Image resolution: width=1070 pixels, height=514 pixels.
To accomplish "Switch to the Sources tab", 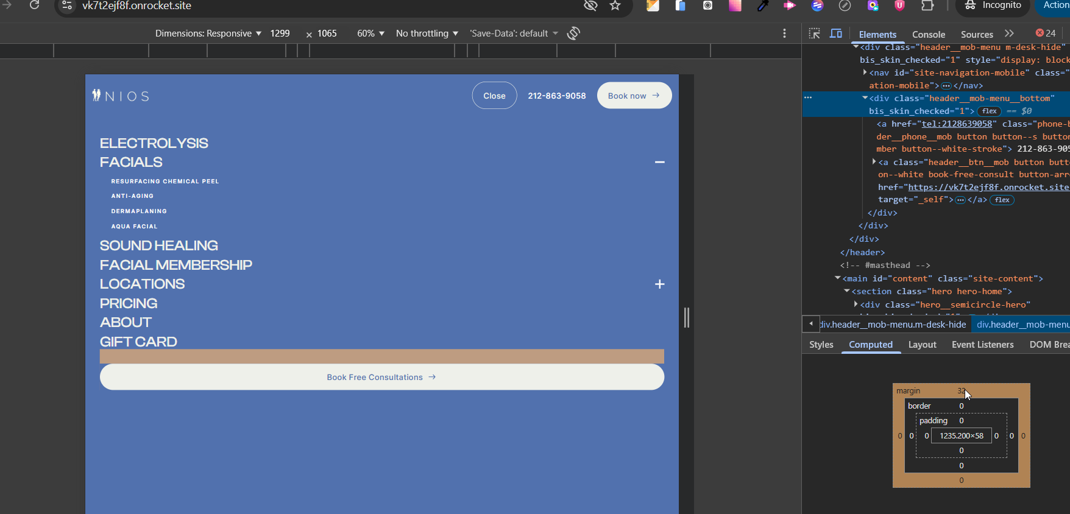I will pyautogui.click(x=977, y=35).
